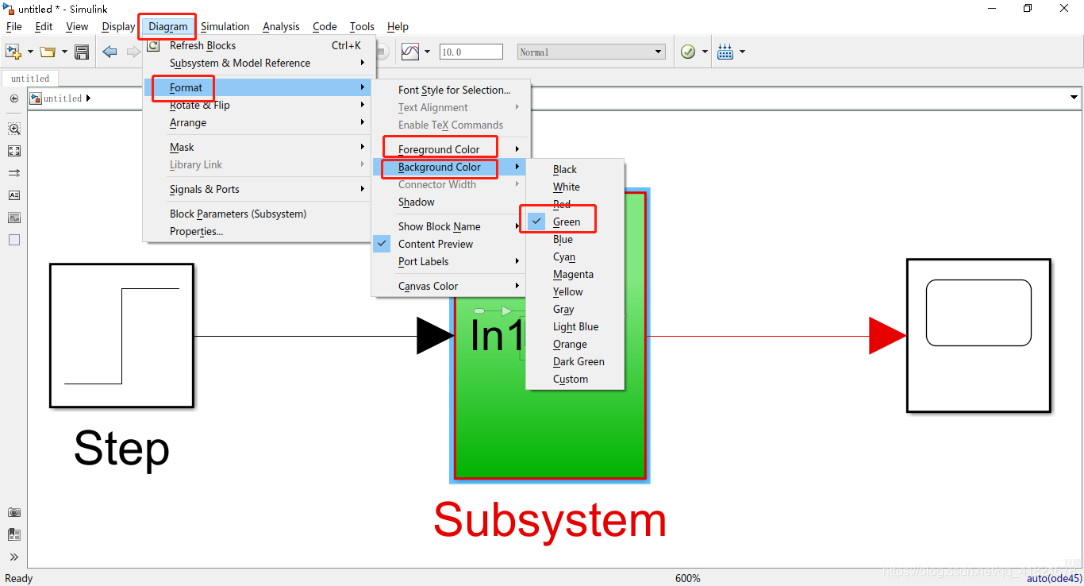This screenshot has width=1084, height=586.
Task: Click the Area box icon in left palette
Action: click(14, 240)
